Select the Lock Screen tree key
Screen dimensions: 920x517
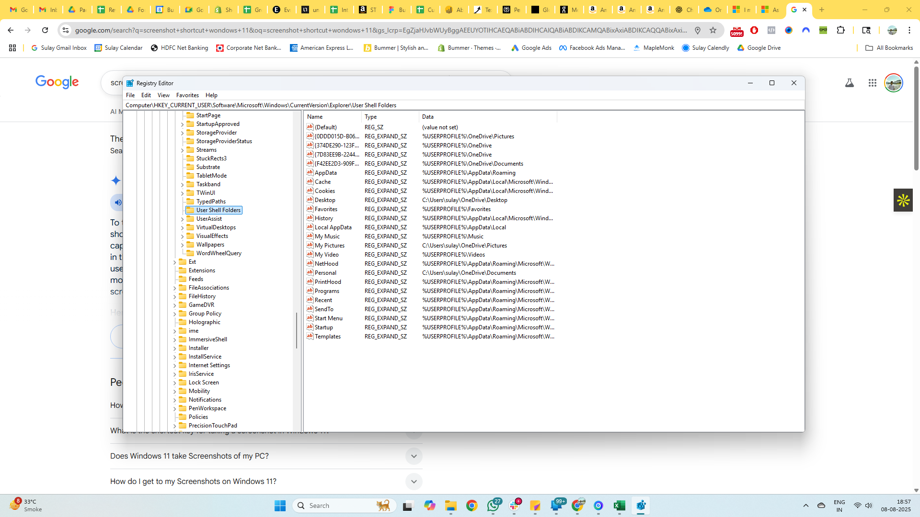pyautogui.click(x=204, y=382)
